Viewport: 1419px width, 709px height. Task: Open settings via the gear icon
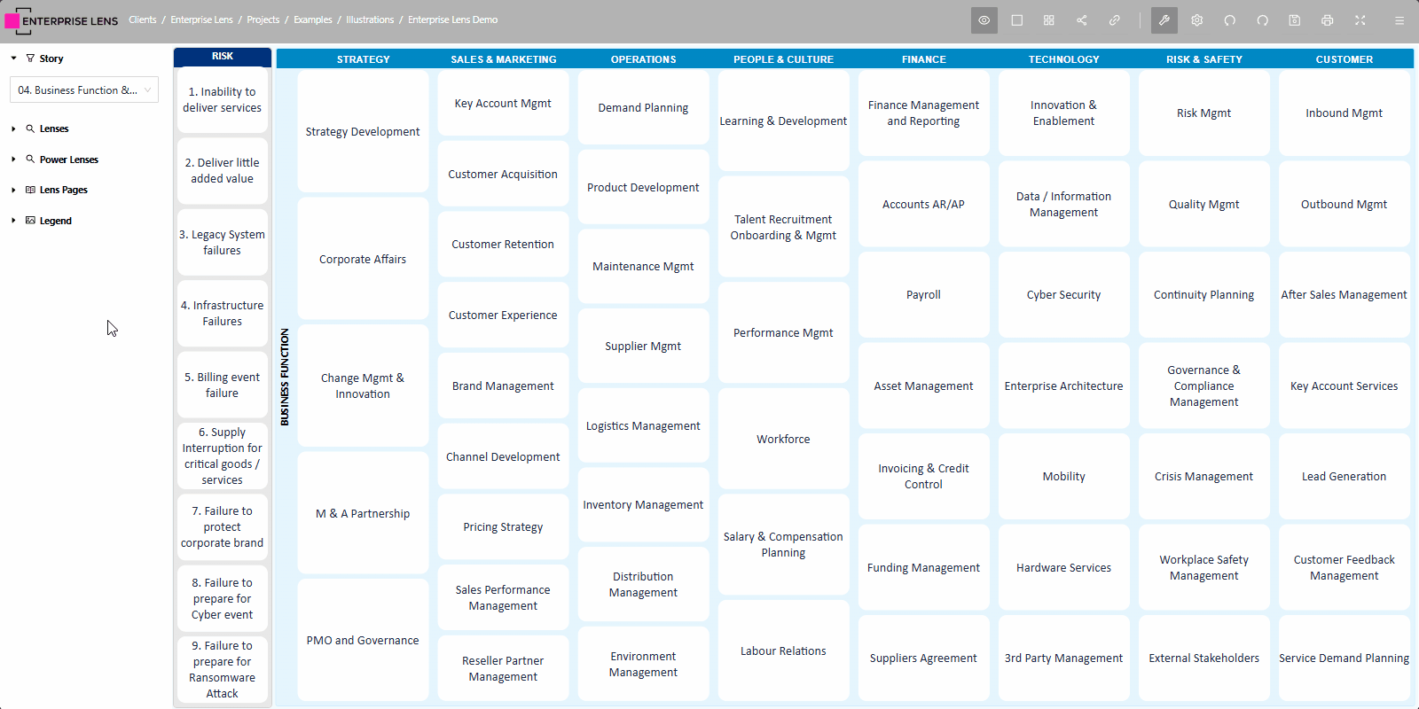[x=1197, y=20]
